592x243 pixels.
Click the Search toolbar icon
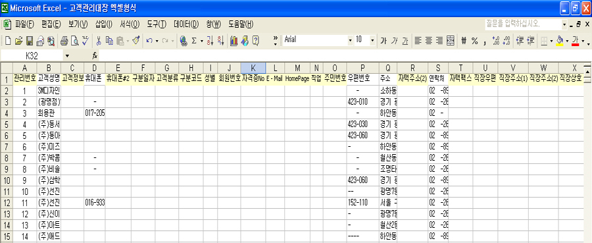51,40
